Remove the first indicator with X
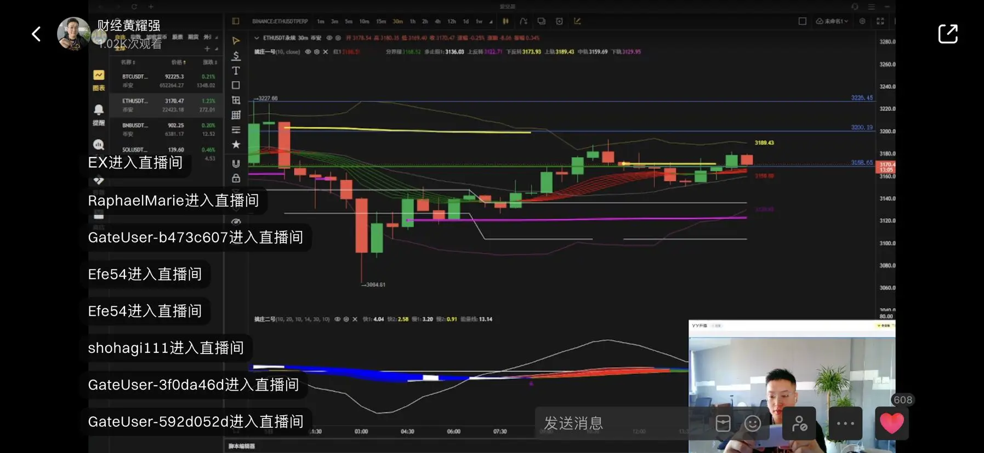The image size is (984, 453). coord(325,52)
